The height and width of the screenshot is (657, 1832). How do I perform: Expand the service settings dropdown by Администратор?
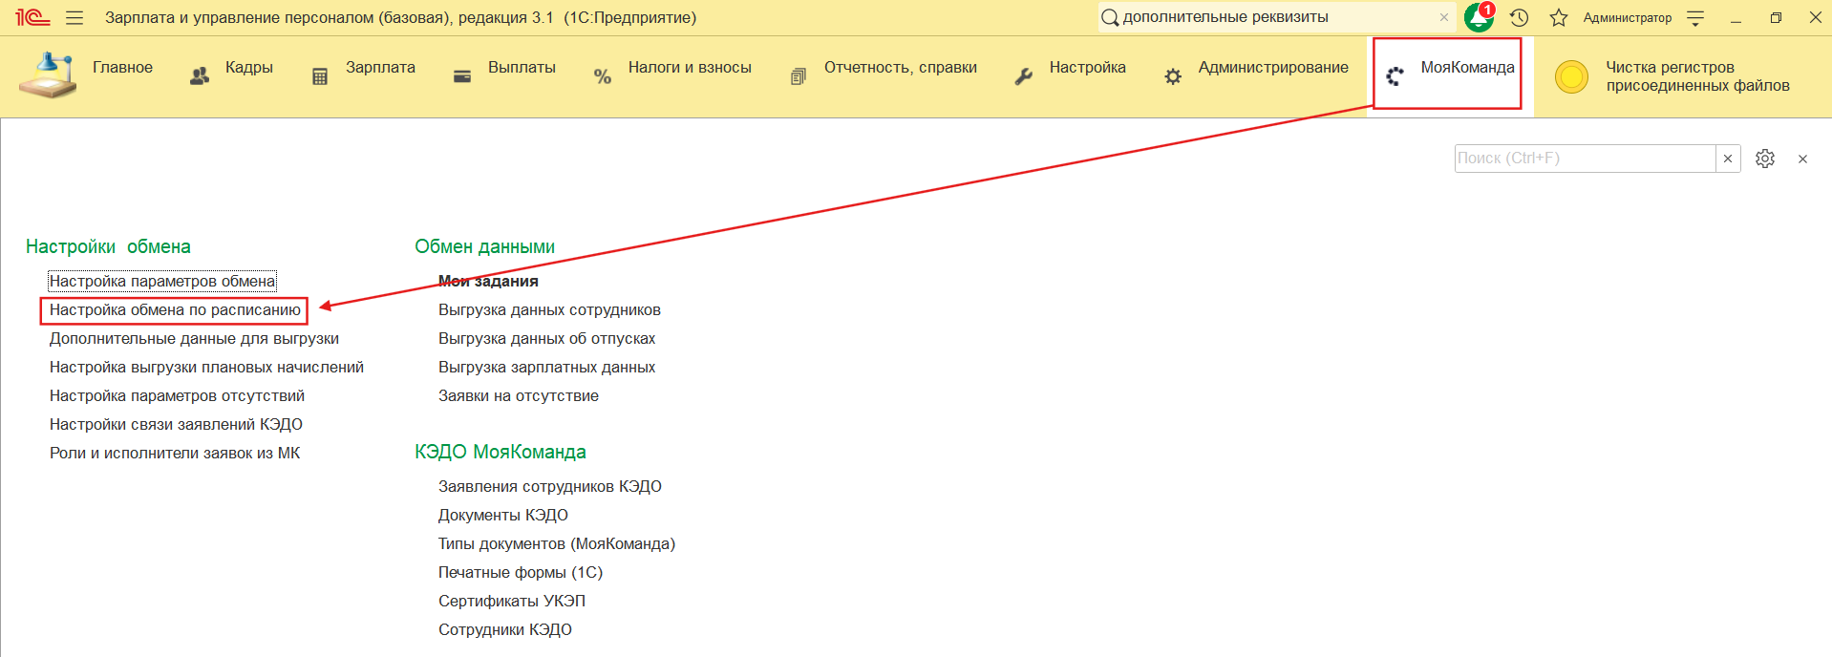pos(1695,18)
